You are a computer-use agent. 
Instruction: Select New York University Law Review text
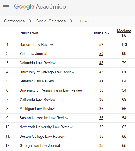pyautogui.click(x=46, y=127)
